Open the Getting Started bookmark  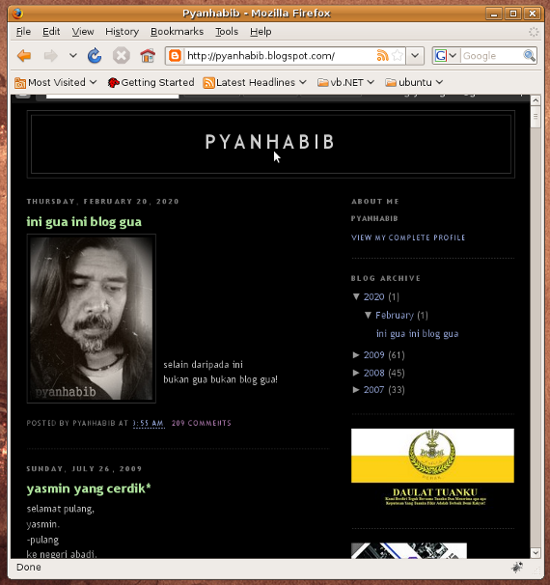point(151,82)
